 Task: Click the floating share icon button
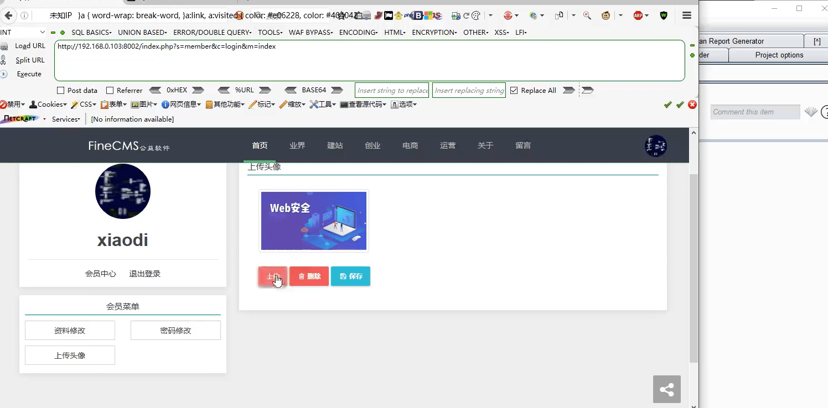667,389
